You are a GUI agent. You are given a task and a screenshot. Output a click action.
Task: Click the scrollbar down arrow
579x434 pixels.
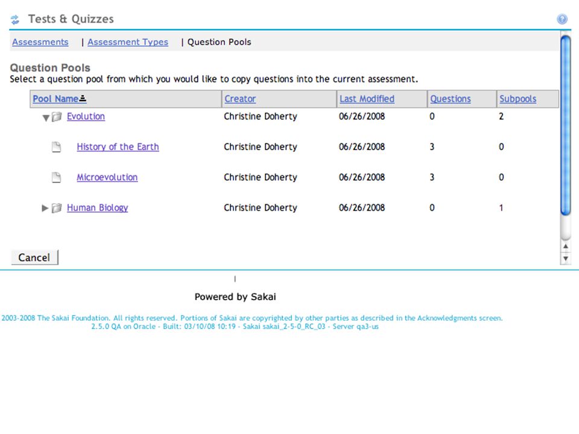565,259
